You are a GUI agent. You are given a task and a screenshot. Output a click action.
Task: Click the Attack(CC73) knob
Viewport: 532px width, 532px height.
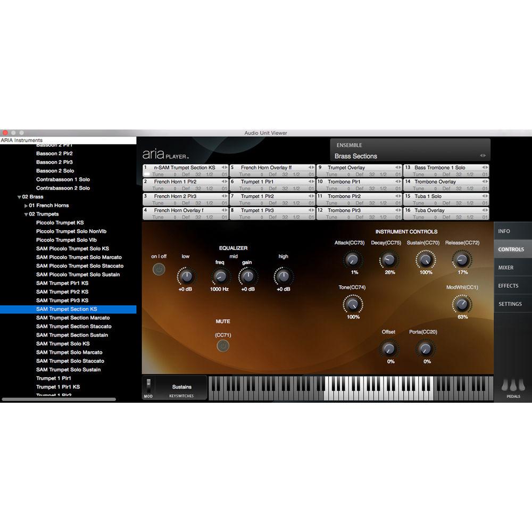pyautogui.click(x=352, y=260)
